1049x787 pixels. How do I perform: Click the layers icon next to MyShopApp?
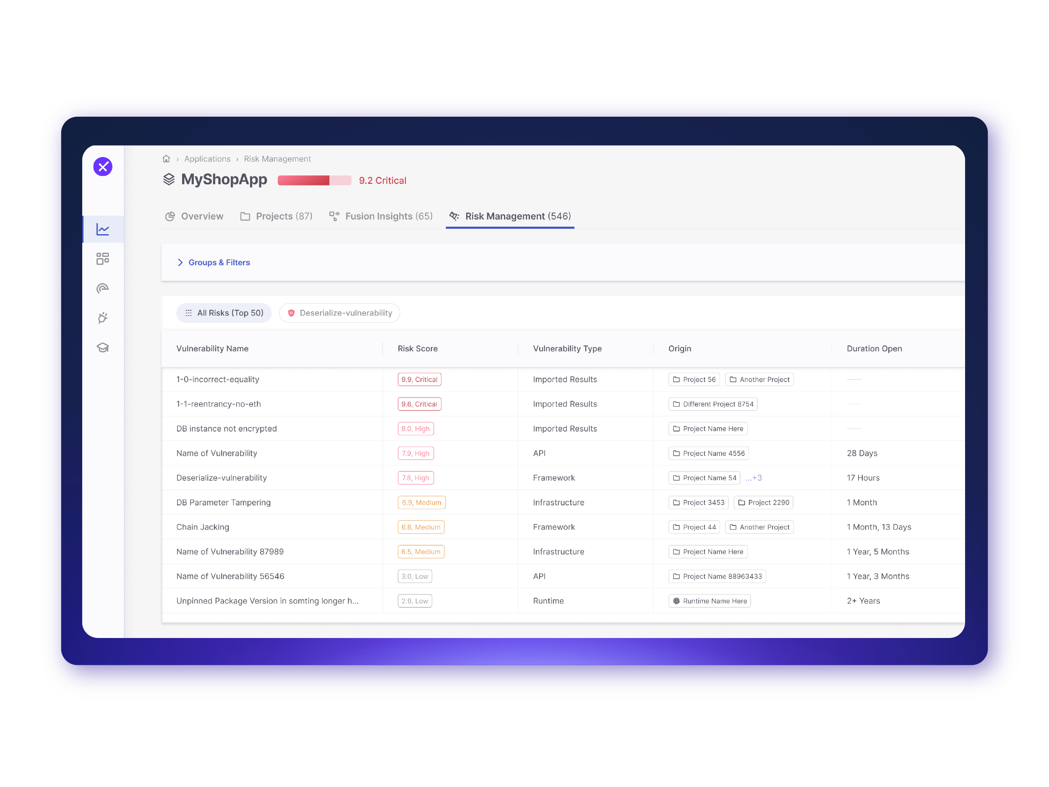(169, 180)
